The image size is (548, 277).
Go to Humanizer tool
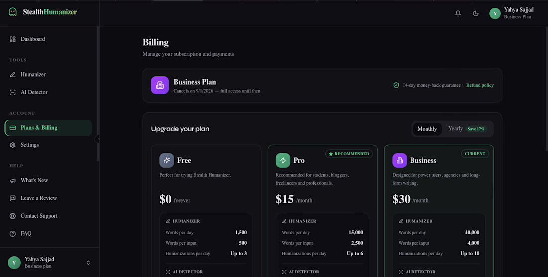point(48,74)
